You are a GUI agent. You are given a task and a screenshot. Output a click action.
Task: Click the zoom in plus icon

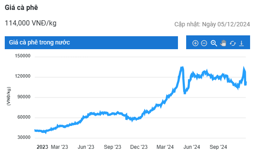[195, 43]
